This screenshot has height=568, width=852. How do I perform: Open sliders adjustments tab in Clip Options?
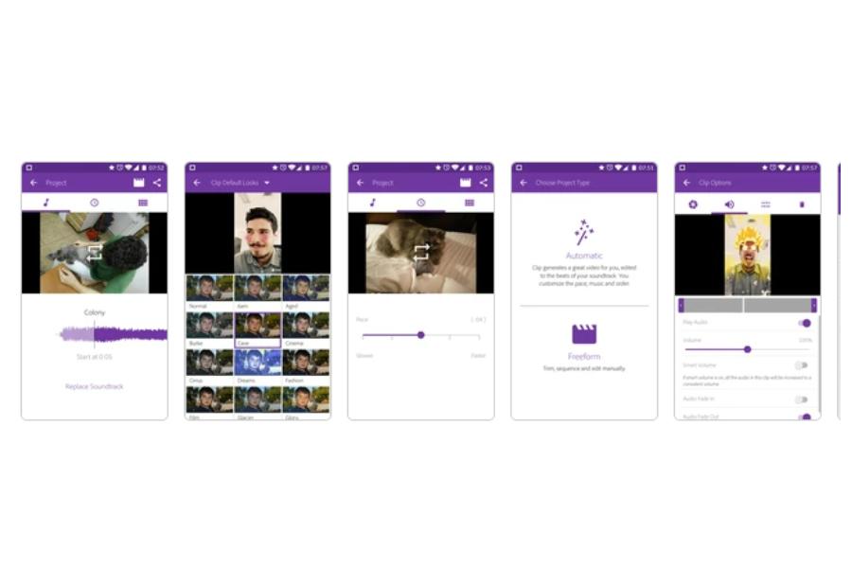tap(766, 204)
